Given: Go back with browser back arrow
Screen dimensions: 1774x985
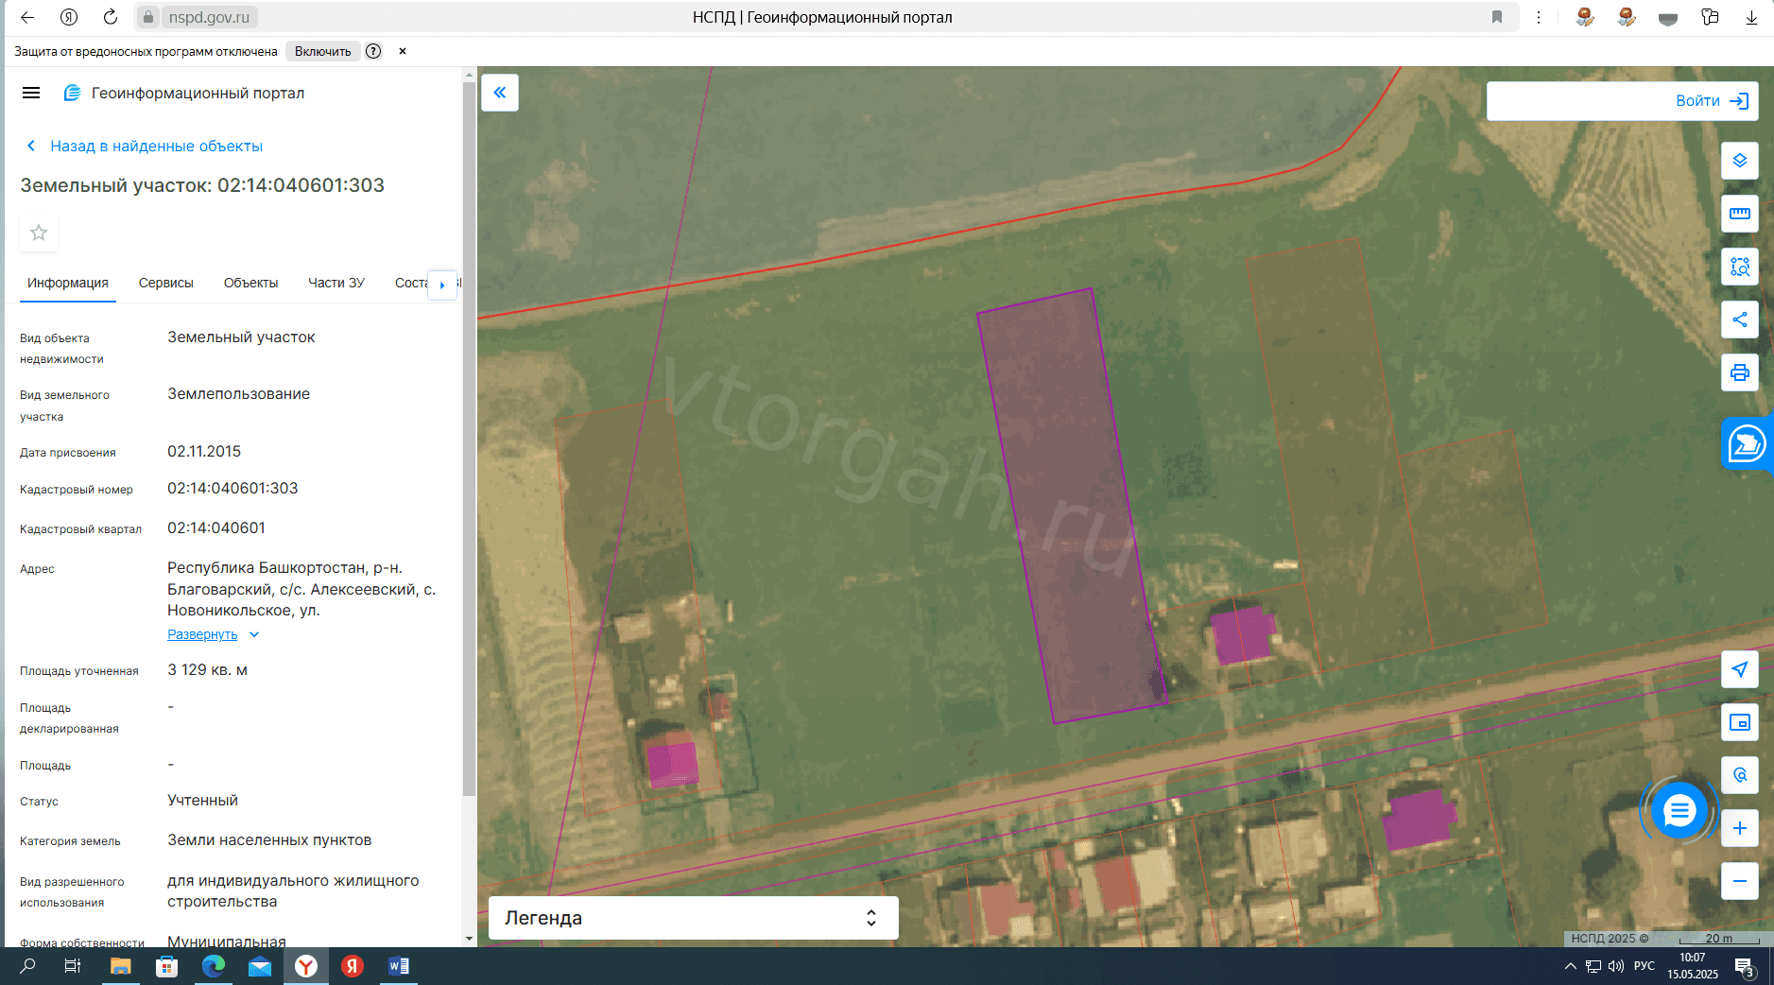Looking at the screenshot, I should 27,17.
